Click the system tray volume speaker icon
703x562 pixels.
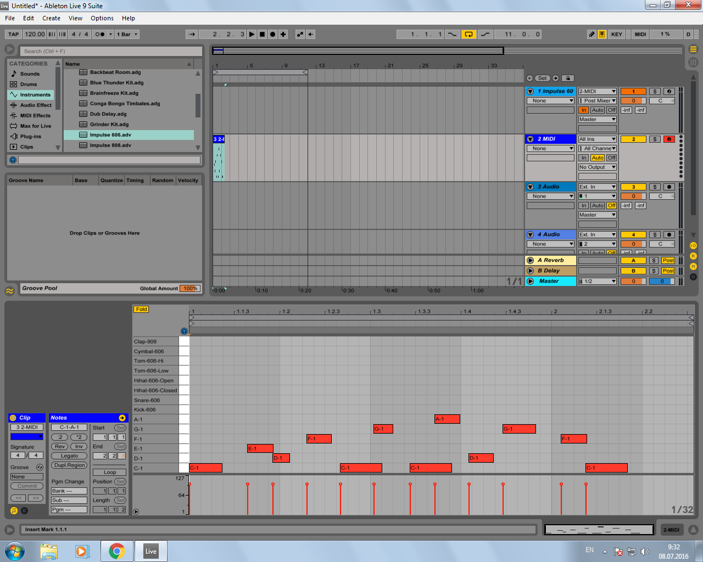click(x=644, y=551)
